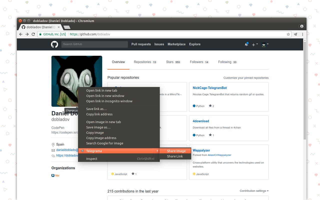Click the browser address bar URL

(x=90, y=34)
